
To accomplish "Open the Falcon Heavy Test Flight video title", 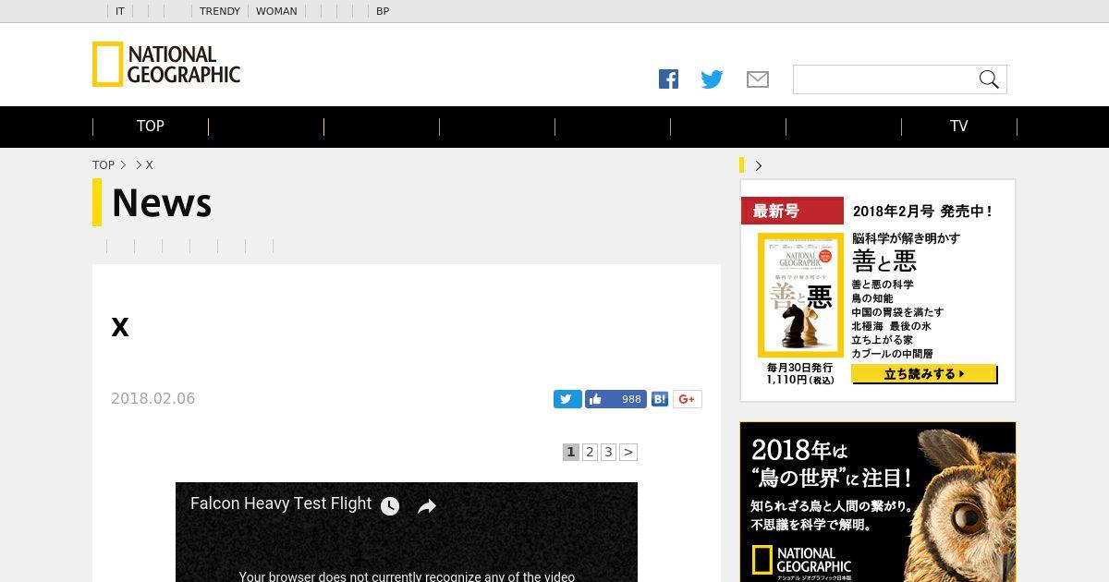I will point(281,503).
